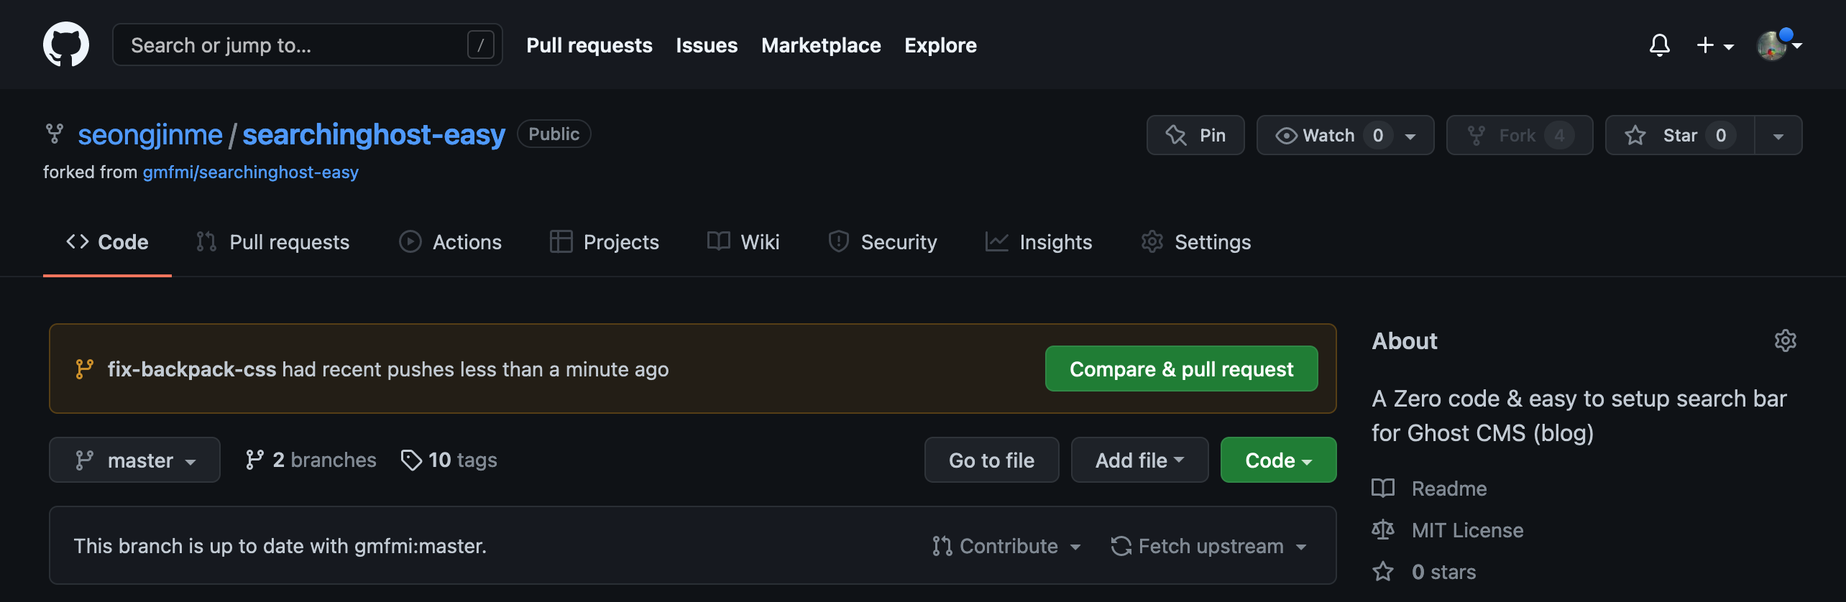
Task: Open Explore in top navigation
Action: (x=940, y=45)
